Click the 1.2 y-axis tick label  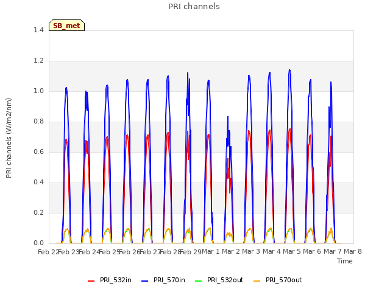38,61
